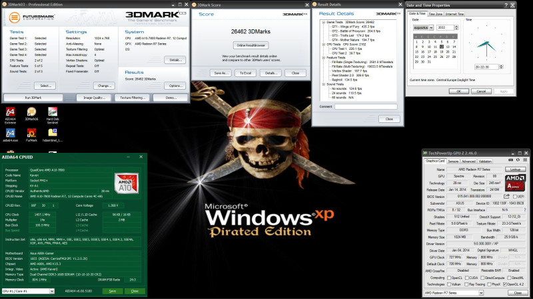Switch to the Time Zone tab
The width and height of the screenshot is (533, 299).
click(x=436, y=14)
